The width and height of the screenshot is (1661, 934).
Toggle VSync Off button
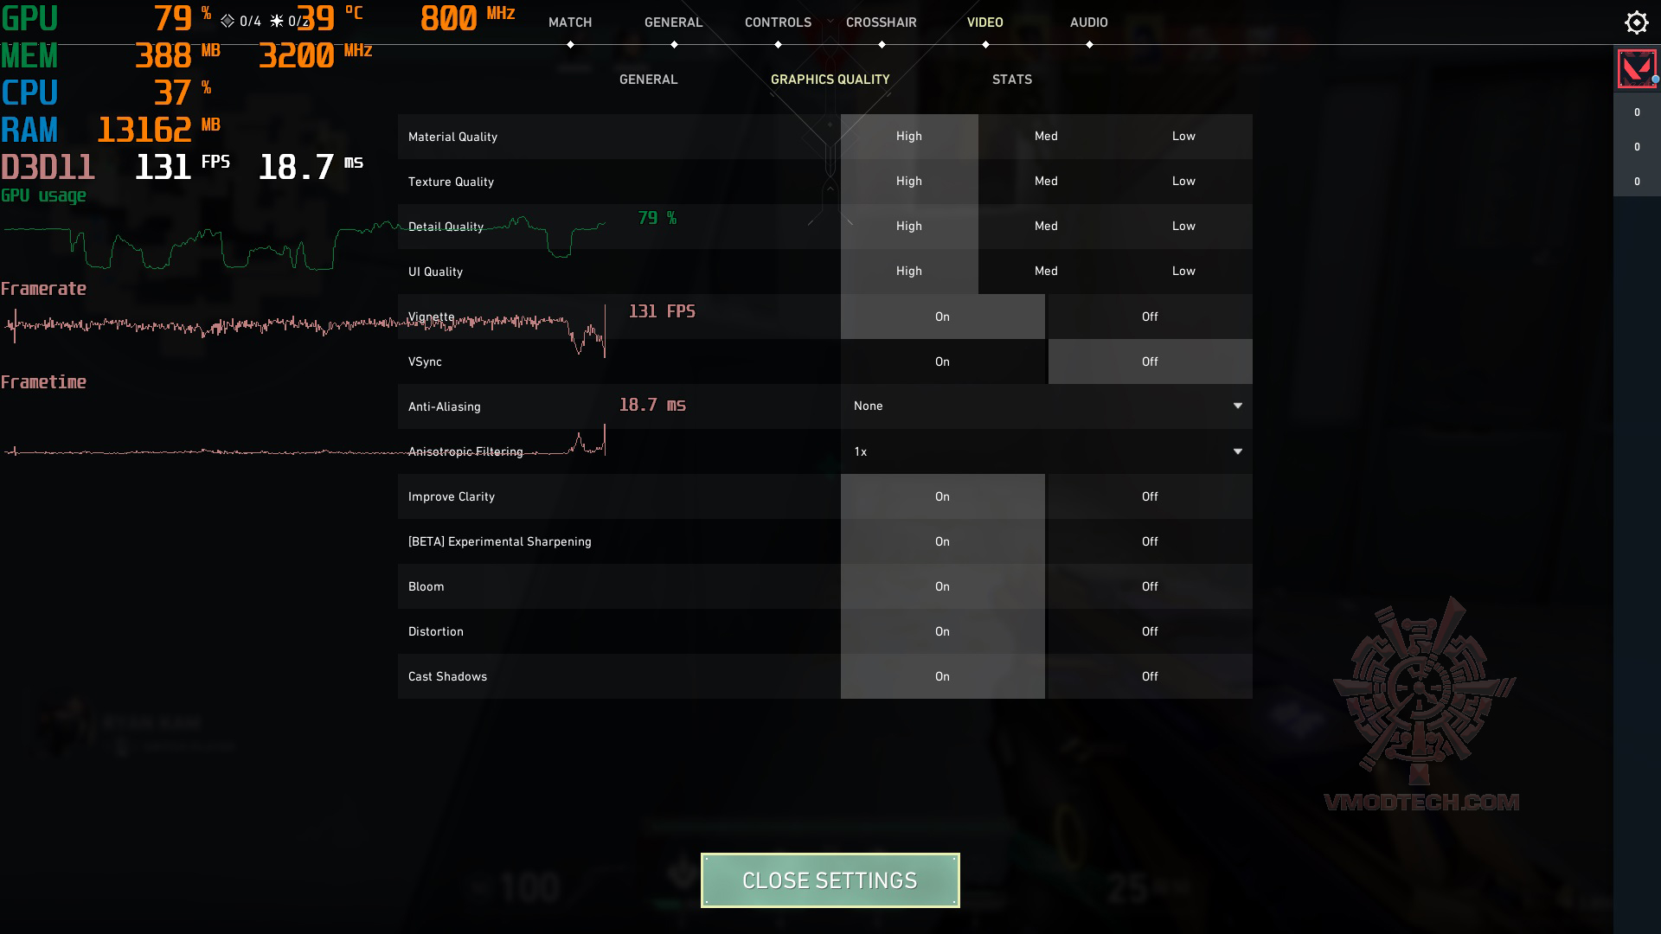tap(1149, 361)
